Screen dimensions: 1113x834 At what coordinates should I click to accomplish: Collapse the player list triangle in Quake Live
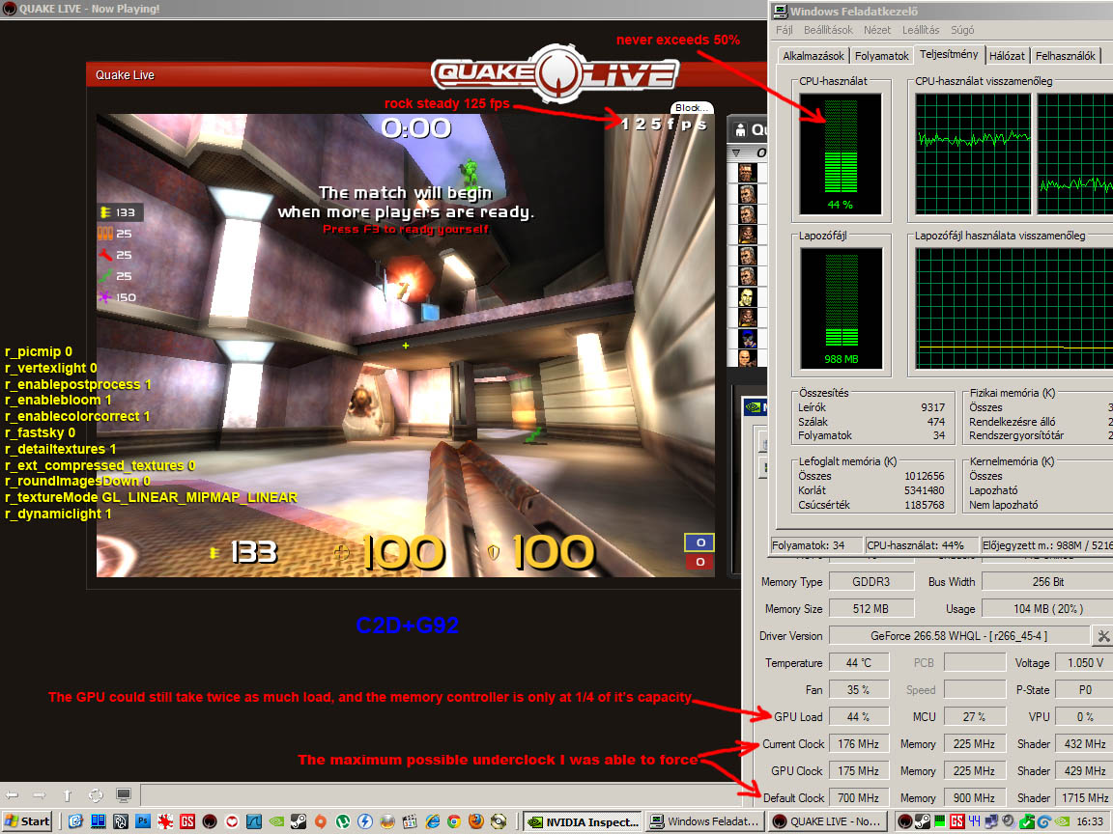pos(737,153)
